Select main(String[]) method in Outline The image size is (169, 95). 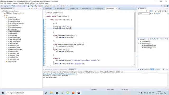click(150, 48)
